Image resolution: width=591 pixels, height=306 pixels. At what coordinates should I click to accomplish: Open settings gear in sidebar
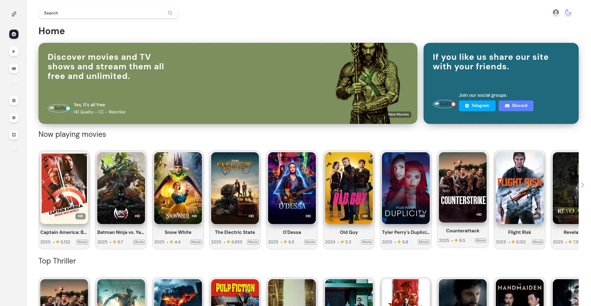[14, 100]
